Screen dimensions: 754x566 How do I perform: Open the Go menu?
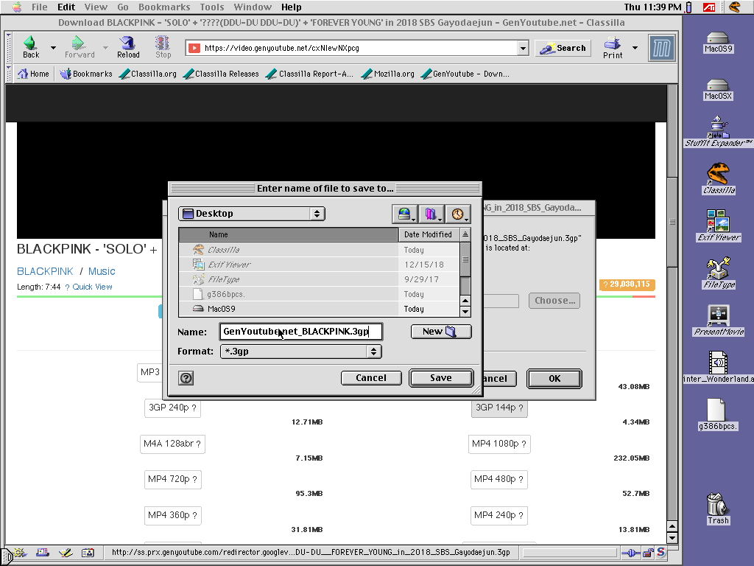tap(123, 7)
